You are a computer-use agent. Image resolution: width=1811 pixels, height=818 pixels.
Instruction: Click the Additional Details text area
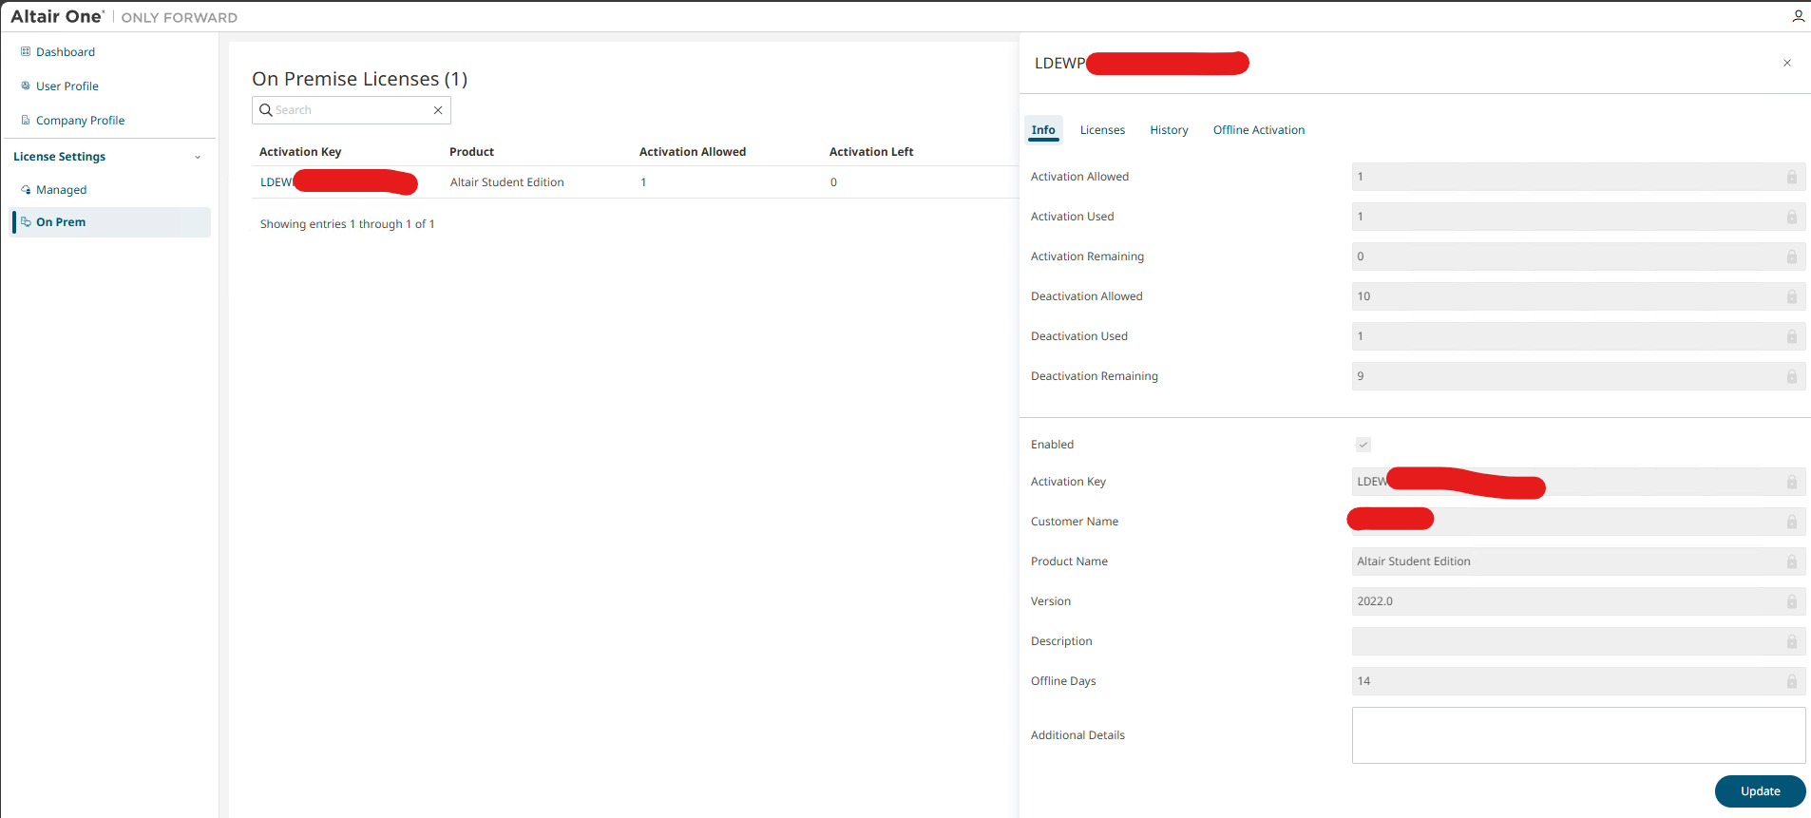click(x=1578, y=735)
